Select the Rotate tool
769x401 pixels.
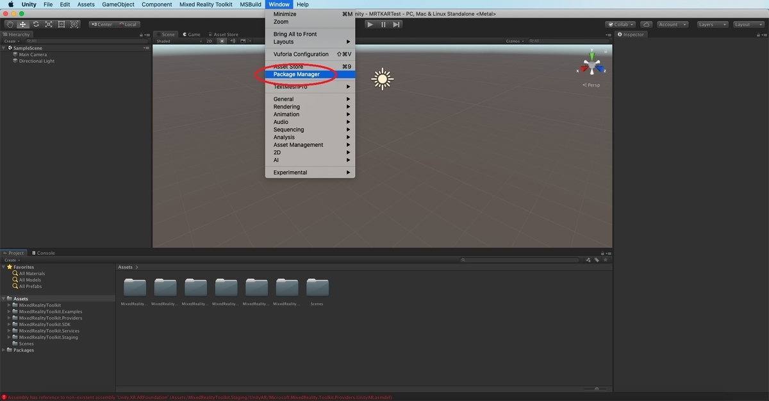point(36,24)
